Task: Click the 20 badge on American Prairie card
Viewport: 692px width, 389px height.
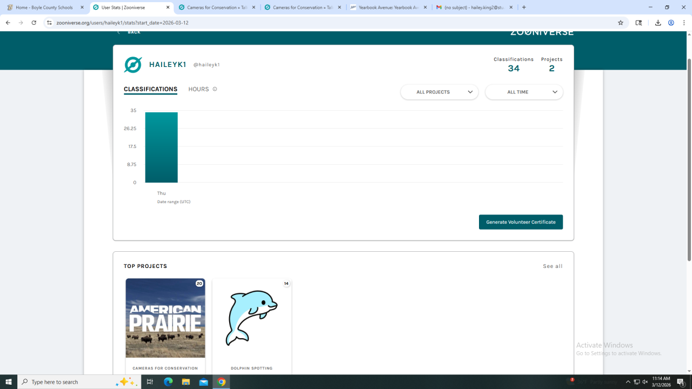Action: pyautogui.click(x=199, y=284)
